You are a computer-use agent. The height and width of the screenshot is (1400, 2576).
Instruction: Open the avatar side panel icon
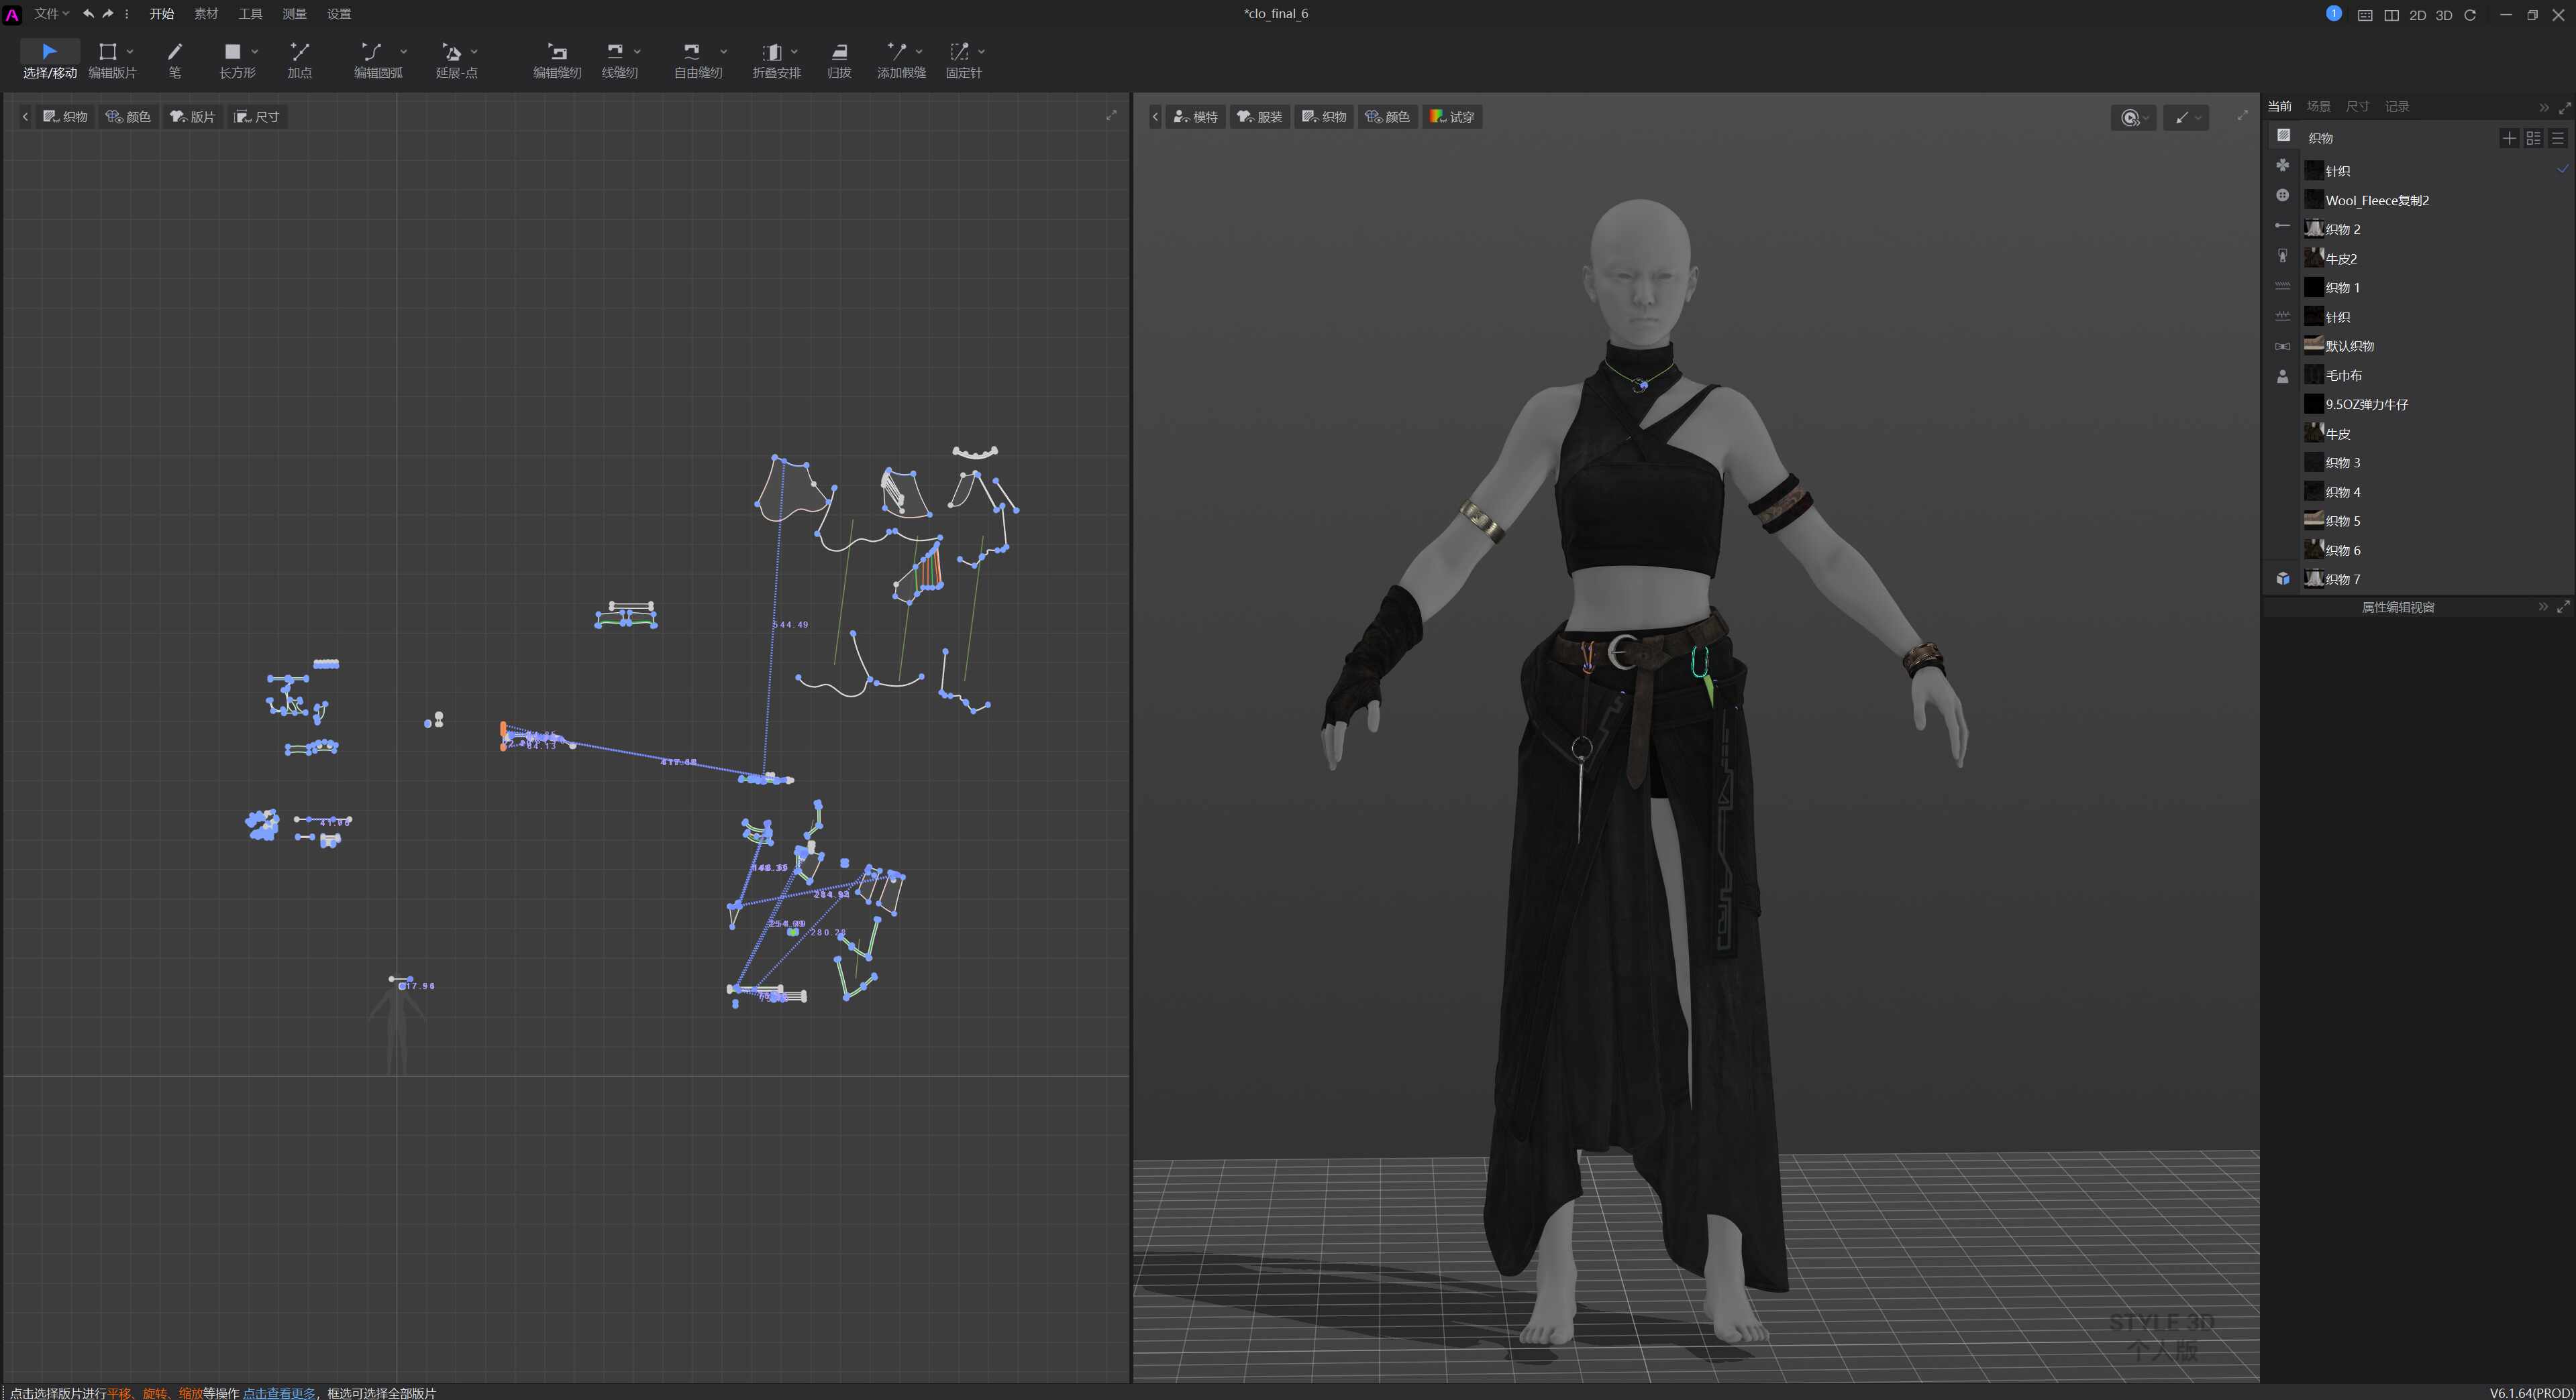[x=2282, y=375]
